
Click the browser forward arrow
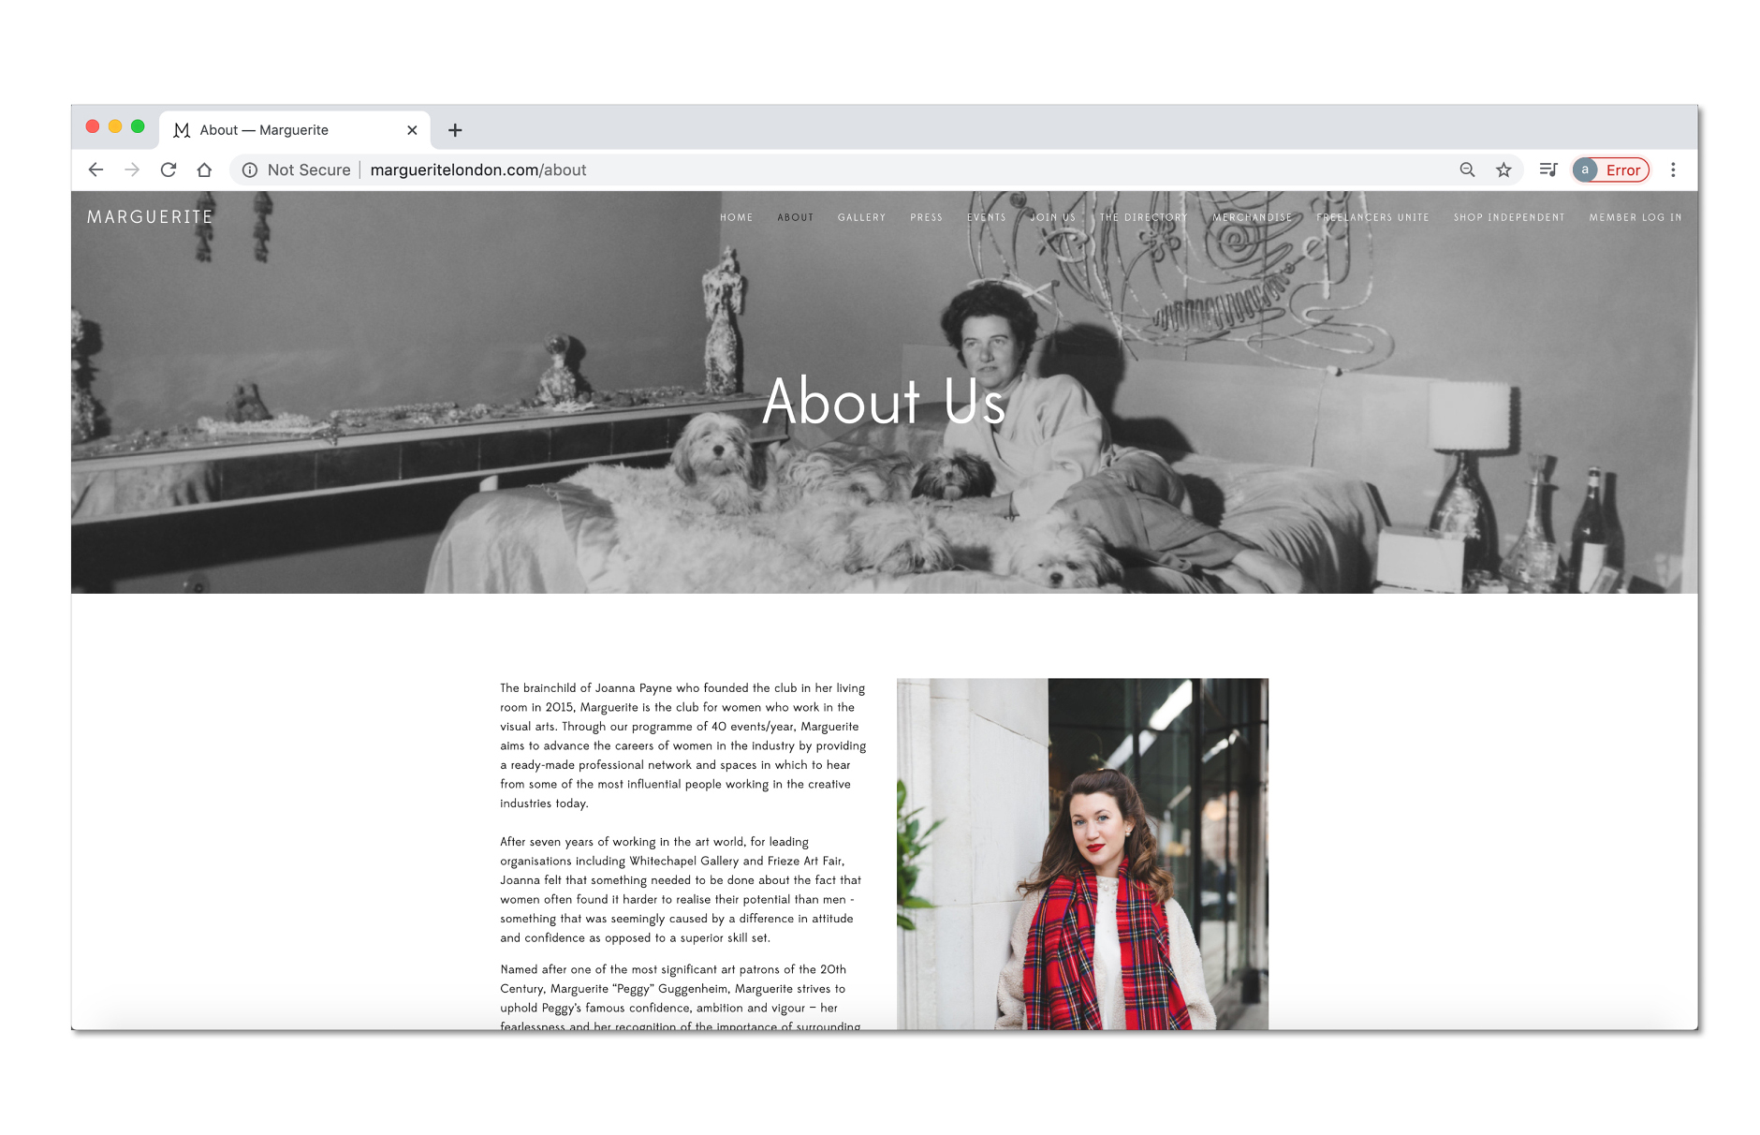[132, 170]
